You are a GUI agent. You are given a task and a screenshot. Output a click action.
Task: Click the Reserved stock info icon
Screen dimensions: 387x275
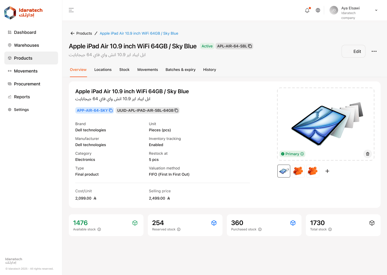tap(179, 229)
